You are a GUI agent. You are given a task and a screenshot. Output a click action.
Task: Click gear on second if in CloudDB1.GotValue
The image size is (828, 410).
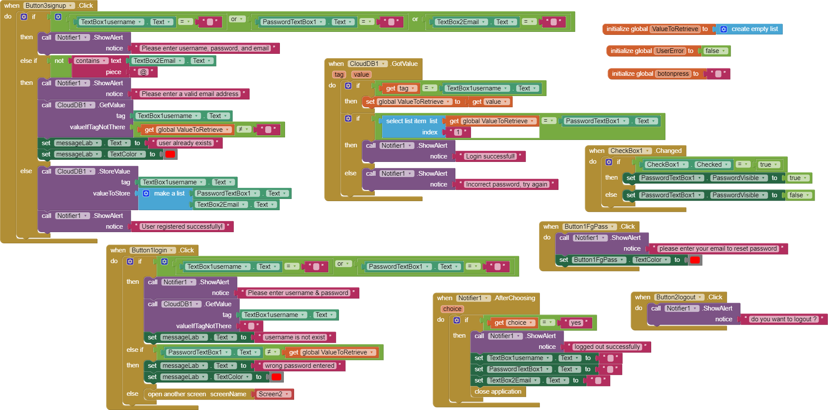coord(348,118)
